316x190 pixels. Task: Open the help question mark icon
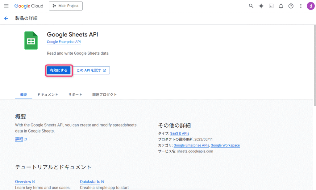coord(291,6)
